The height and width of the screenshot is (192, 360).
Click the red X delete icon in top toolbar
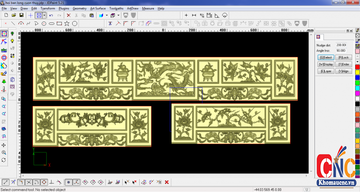tap(68, 15)
